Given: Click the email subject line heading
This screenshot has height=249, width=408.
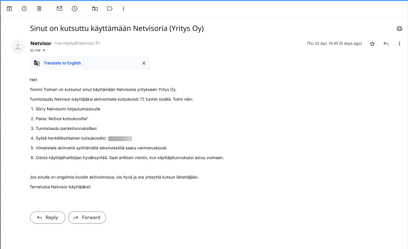Looking at the screenshot, I should click(117, 28).
